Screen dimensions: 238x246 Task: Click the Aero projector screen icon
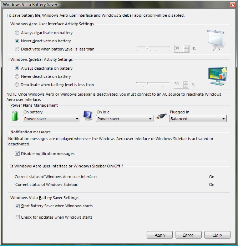tap(216, 40)
